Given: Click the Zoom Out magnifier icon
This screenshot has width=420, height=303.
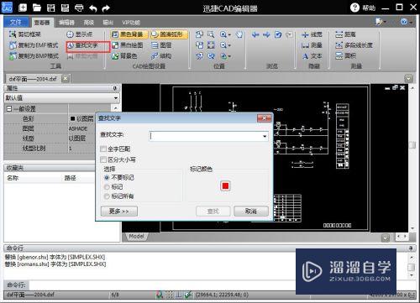Looking at the screenshot, I should tap(223, 45).
